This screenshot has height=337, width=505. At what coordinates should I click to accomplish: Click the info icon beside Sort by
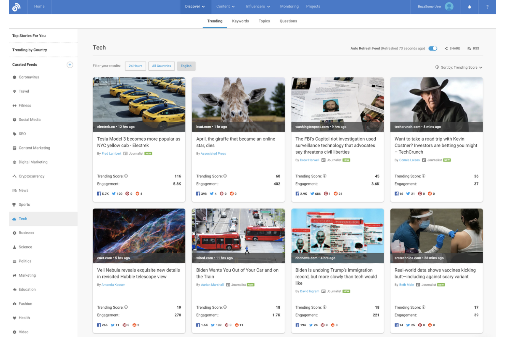437,67
